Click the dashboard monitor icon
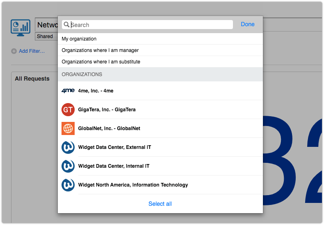This screenshot has height=225, width=324. click(x=21, y=28)
